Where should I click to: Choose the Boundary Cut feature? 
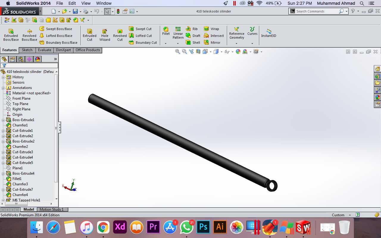(x=143, y=43)
